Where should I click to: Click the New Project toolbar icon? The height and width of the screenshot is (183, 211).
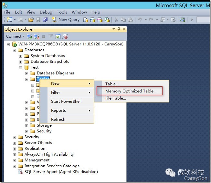coord(10,20)
